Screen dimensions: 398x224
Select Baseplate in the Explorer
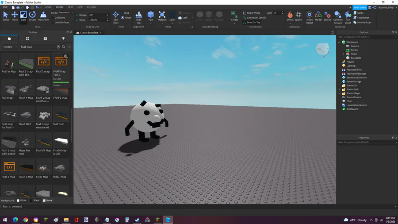pyautogui.click(x=356, y=58)
